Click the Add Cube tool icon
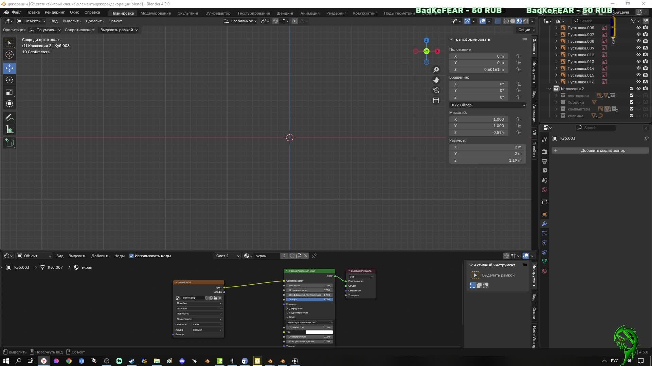The height and width of the screenshot is (366, 652). tap(10, 143)
